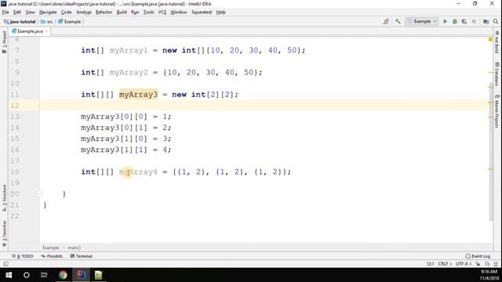The width and height of the screenshot is (502, 282).
Task: Open the Code menu
Action: [x=66, y=13]
